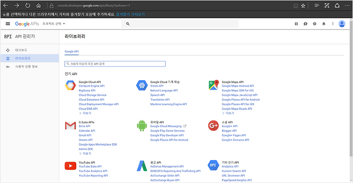Open the web note pen icon
The image size is (353, 183).
(x=327, y=5)
